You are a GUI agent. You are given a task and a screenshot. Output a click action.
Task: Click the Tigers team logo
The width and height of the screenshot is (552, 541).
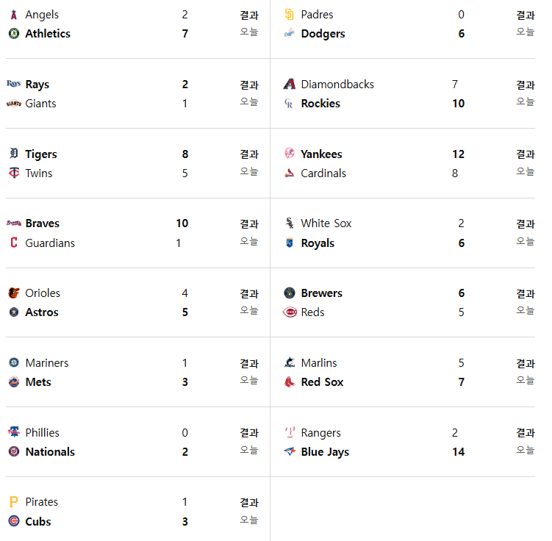coord(14,154)
